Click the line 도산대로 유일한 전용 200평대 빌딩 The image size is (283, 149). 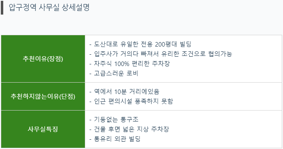click(140, 44)
